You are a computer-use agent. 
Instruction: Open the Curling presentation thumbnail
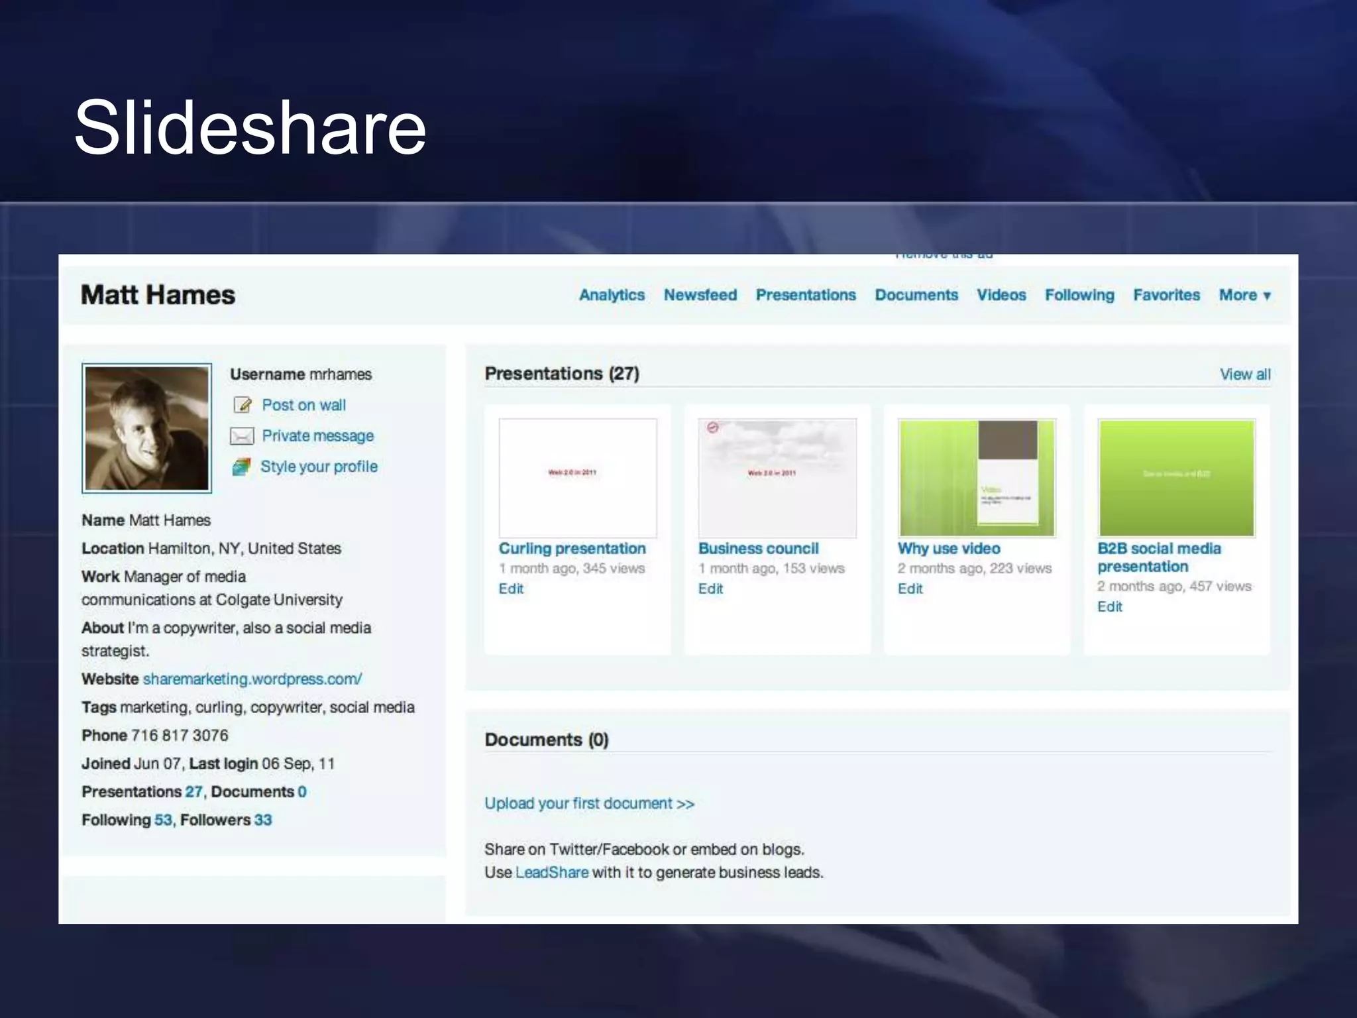point(578,478)
